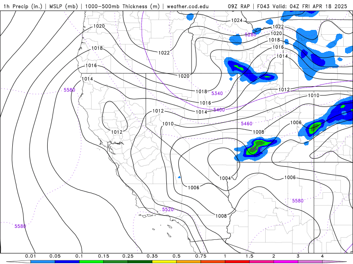Click the yellow 0.35 legend swatch

tap(164, 262)
